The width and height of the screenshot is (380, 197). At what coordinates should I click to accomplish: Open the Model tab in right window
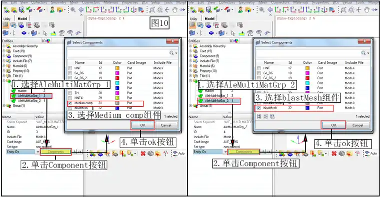tap(209, 18)
